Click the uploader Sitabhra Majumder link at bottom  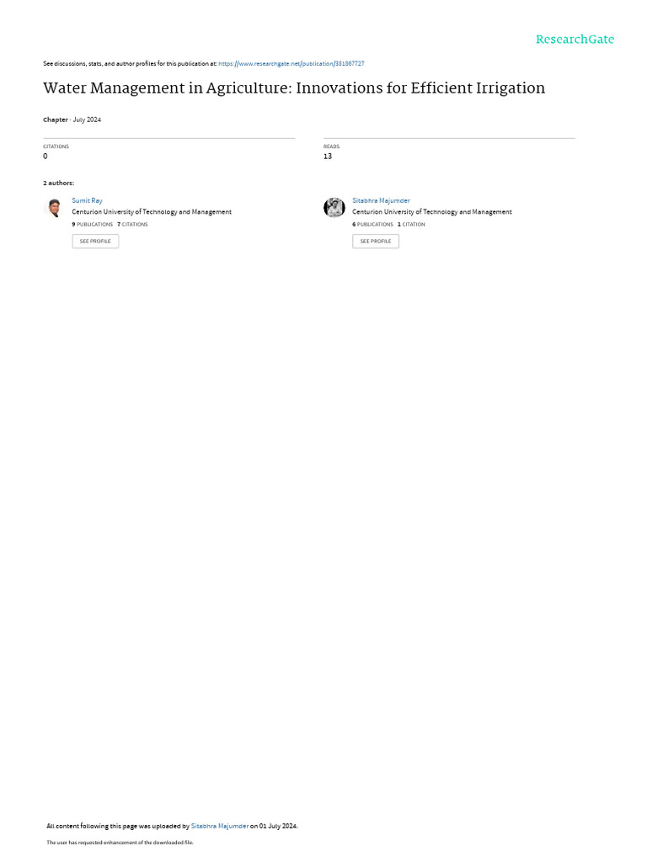pyautogui.click(x=220, y=826)
